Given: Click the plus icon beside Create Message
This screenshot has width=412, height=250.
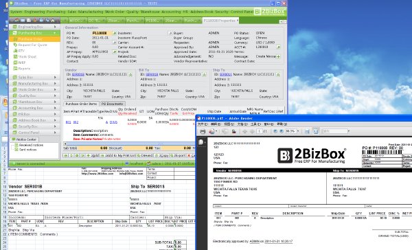Looking at the screenshot, I should coord(278,56).
